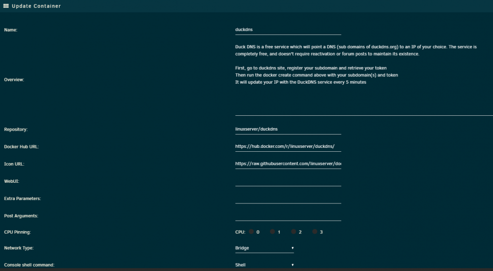Viewport: 493px width, 271px height.
Task: Toggle CPU 1 pinning checkbox
Action: 272,232
